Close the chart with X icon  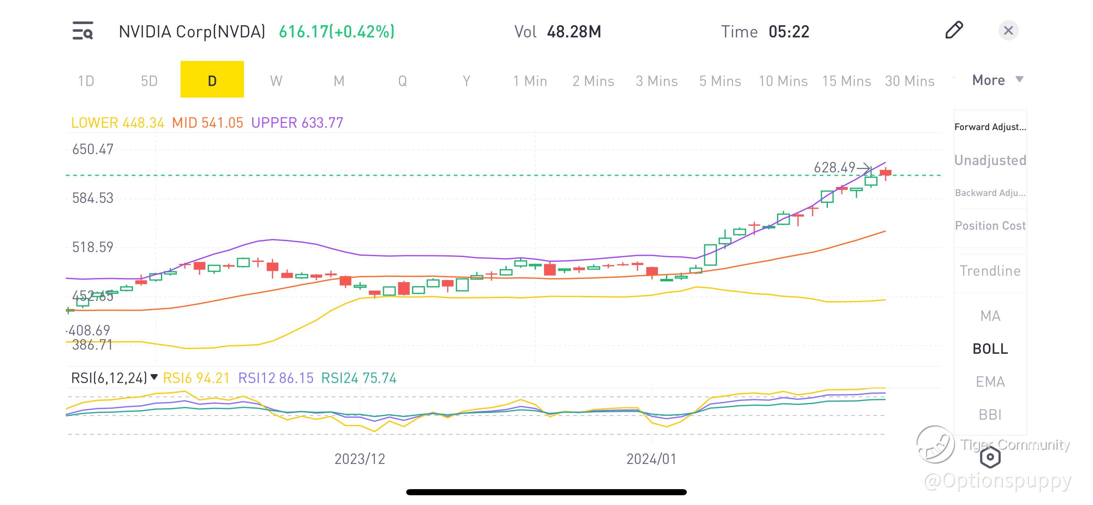click(1008, 30)
